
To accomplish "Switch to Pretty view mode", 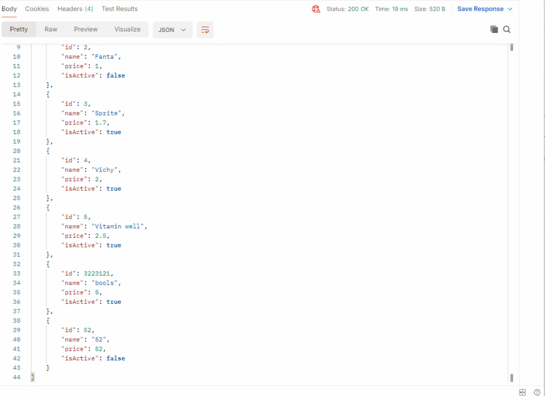I will click(x=19, y=30).
